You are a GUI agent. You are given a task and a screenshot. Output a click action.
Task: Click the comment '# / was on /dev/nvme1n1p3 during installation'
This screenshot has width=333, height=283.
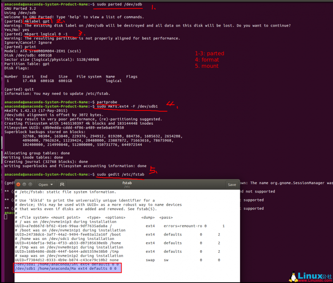66,222
